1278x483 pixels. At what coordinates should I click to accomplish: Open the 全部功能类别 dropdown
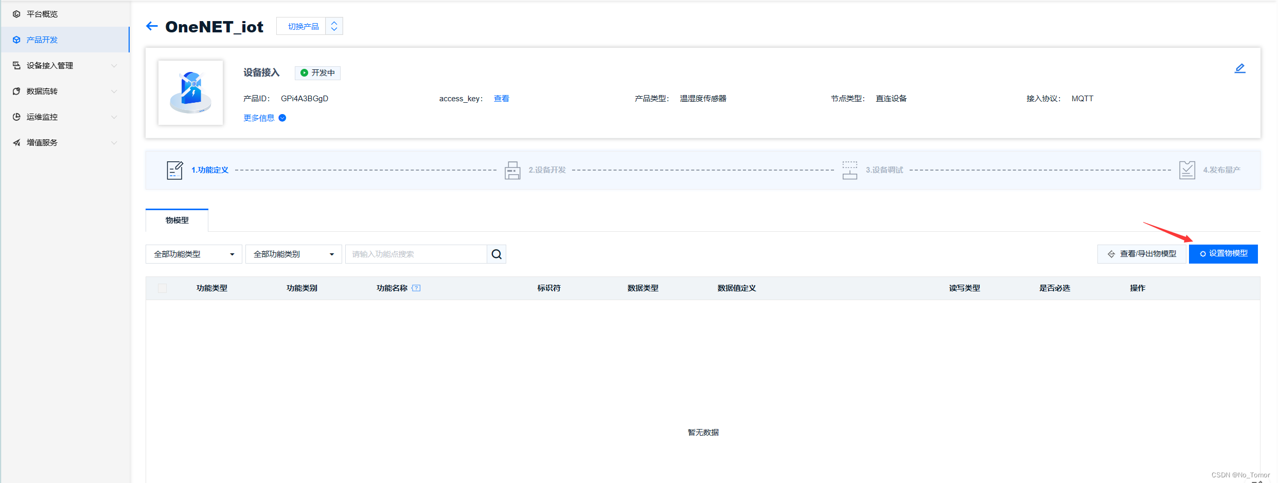click(294, 254)
